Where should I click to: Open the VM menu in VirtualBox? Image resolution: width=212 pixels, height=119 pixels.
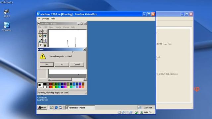point(39,19)
